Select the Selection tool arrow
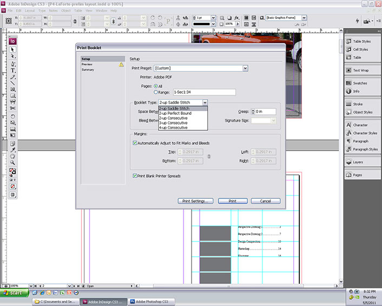Image resolution: width=382 pixels, height=306 pixels. [12, 49]
